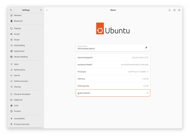The image size is (190, 137).
Task: Click the search icon in Settings header
Action: 11,10
